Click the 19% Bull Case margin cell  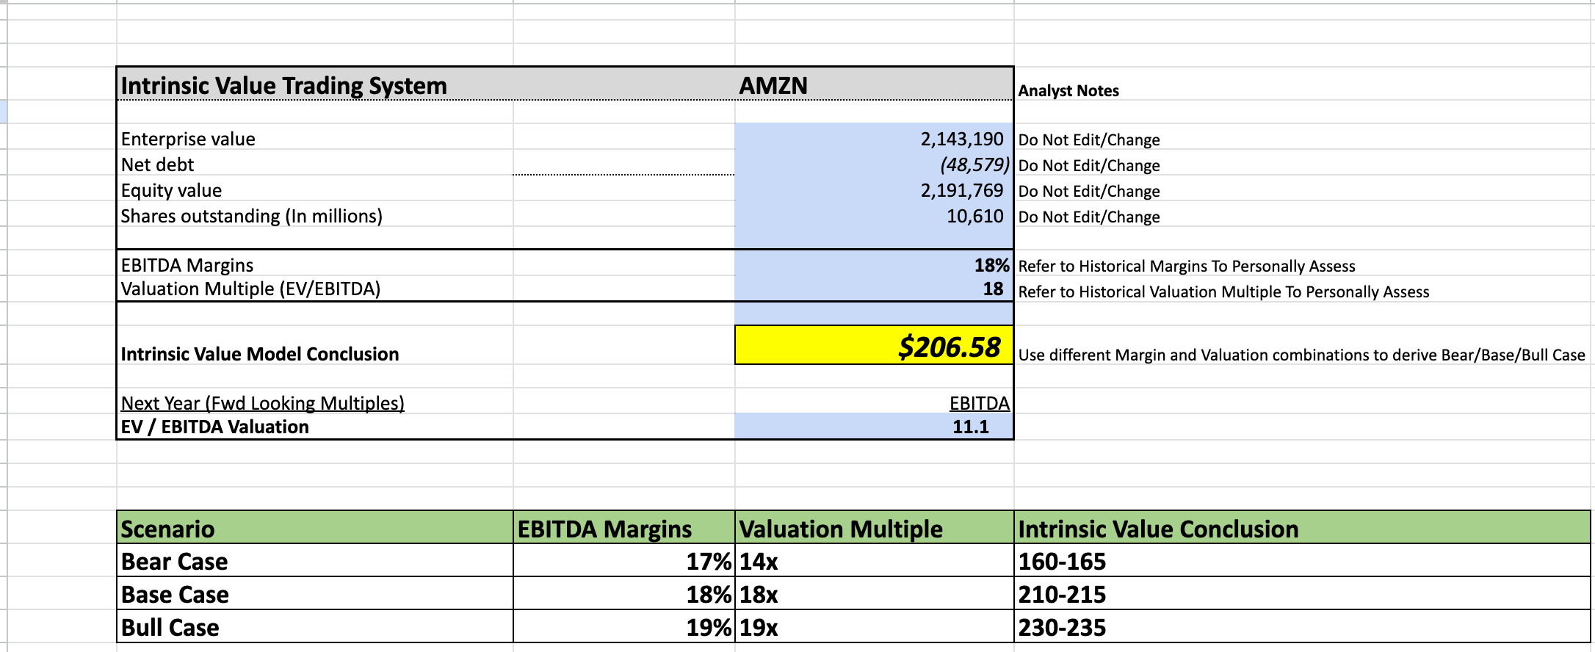coord(624,627)
